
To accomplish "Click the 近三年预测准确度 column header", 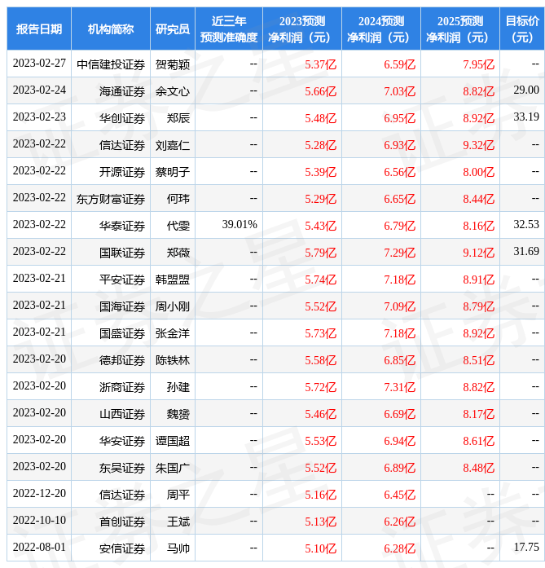I will (229, 29).
